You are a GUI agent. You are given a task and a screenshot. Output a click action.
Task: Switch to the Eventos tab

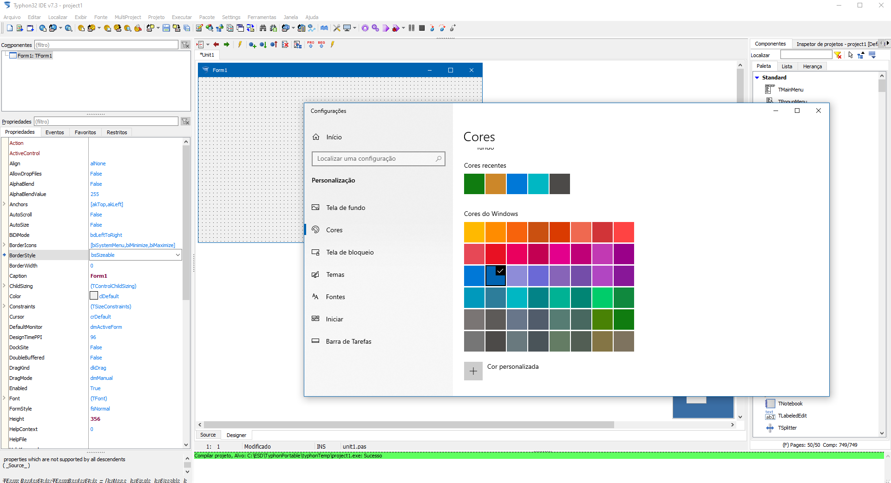click(x=55, y=132)
